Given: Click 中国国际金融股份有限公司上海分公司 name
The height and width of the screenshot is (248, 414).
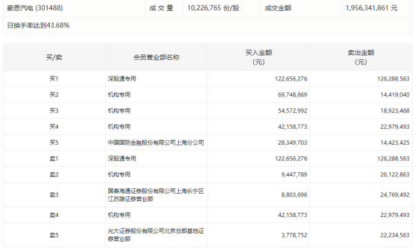Looking at the screenshot, I should coord(156,143).
